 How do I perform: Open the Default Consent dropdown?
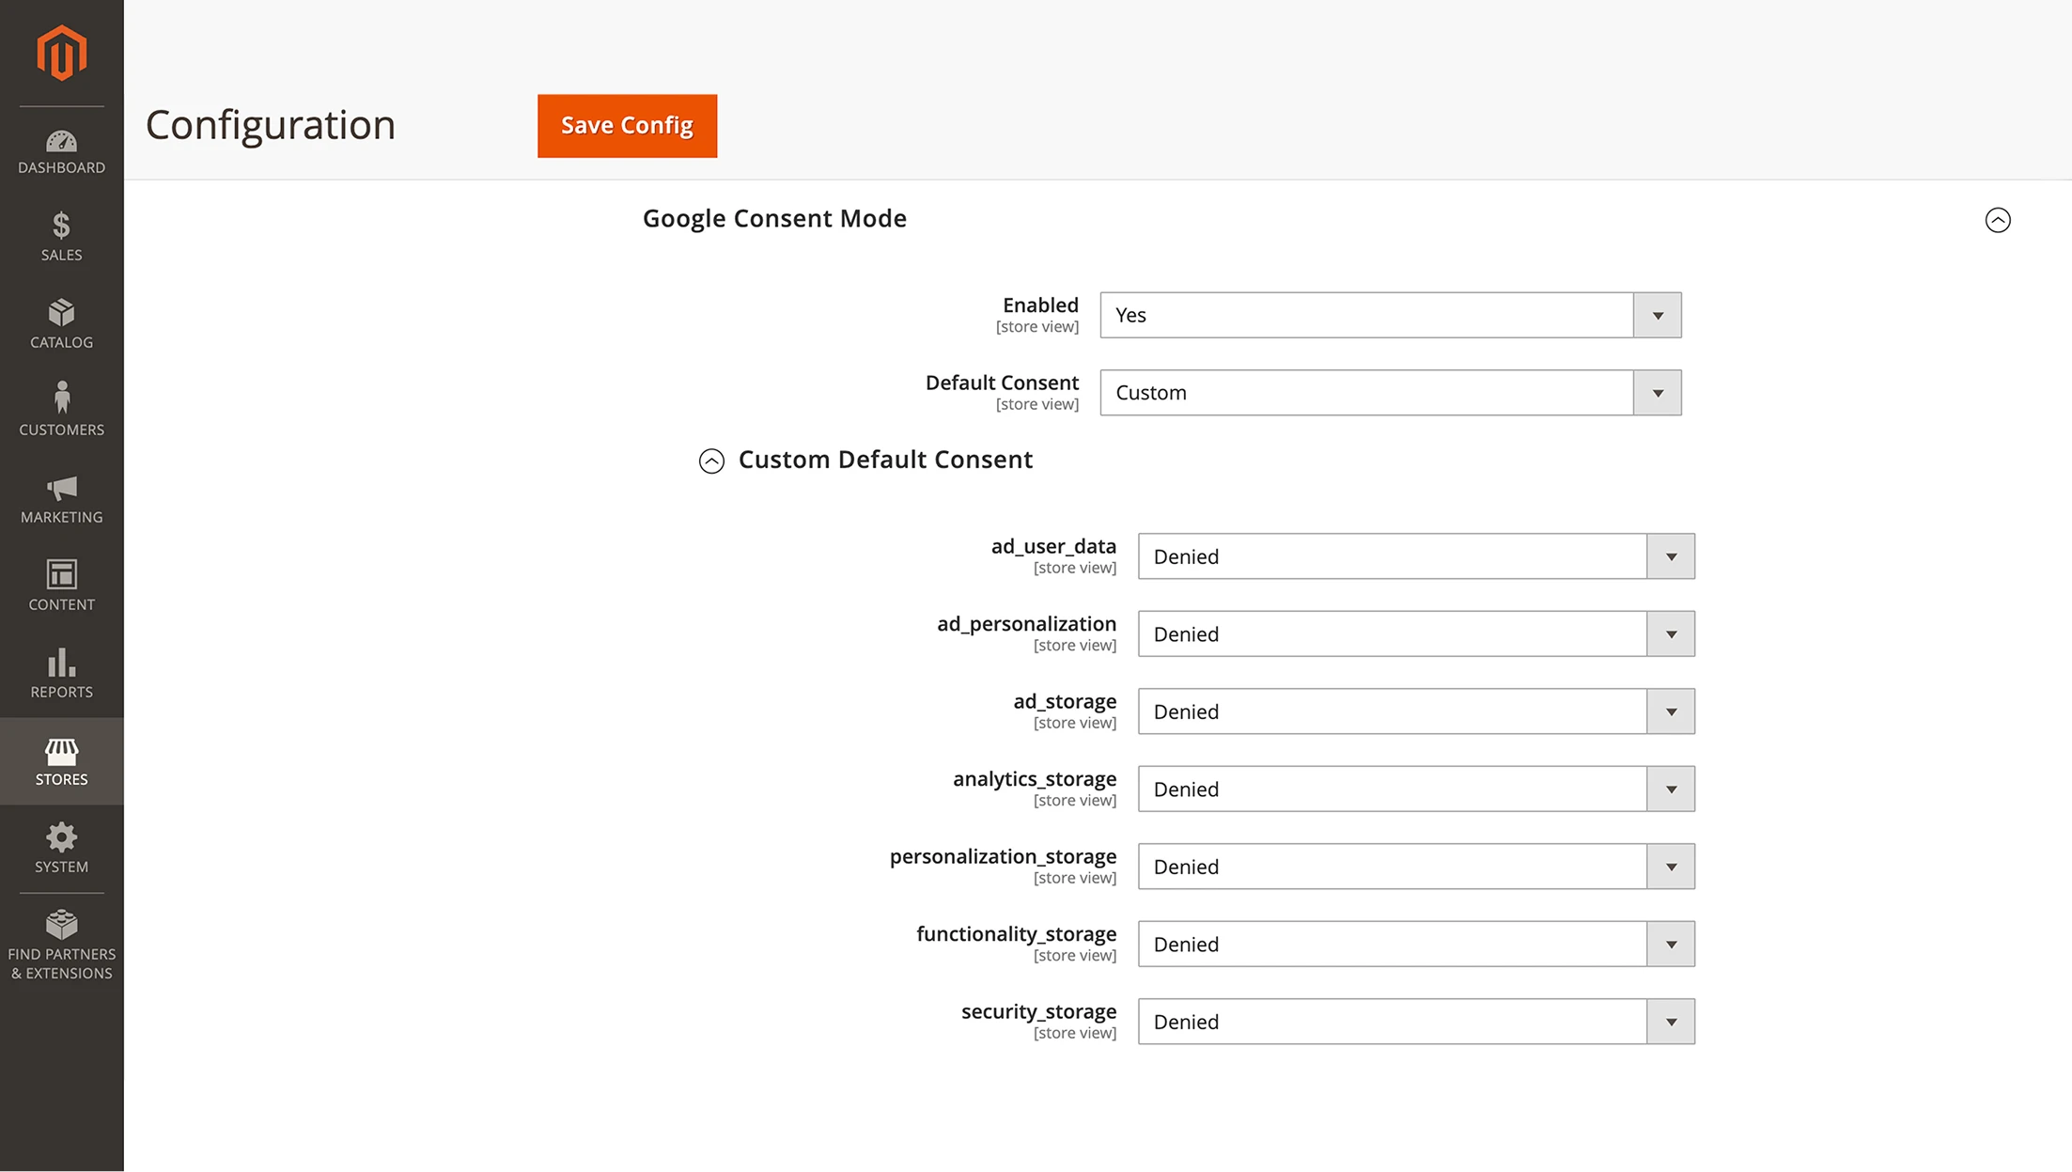(x=1657, y=393)
